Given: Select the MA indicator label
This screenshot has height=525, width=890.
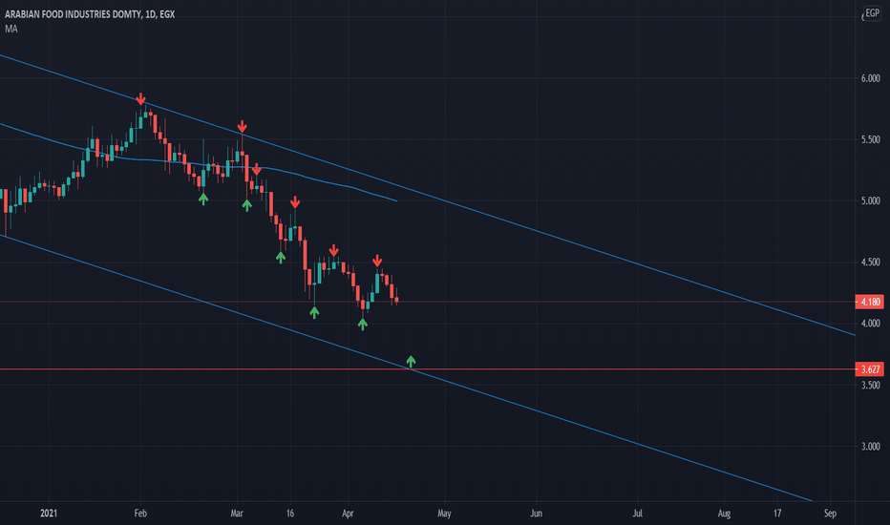Looking at the screenshot, I should click(11, 29).
